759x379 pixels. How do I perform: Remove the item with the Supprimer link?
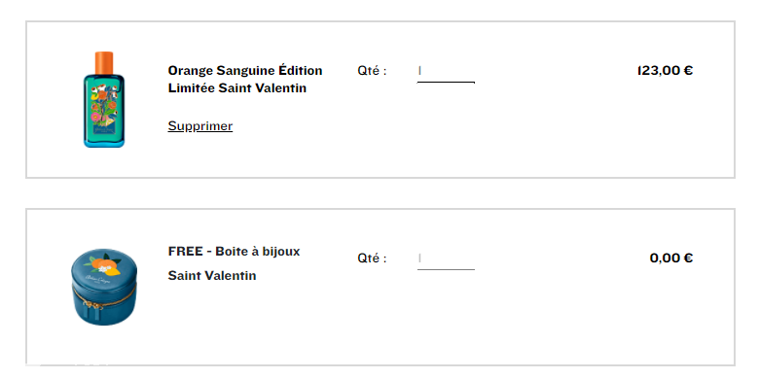point(199,126)
